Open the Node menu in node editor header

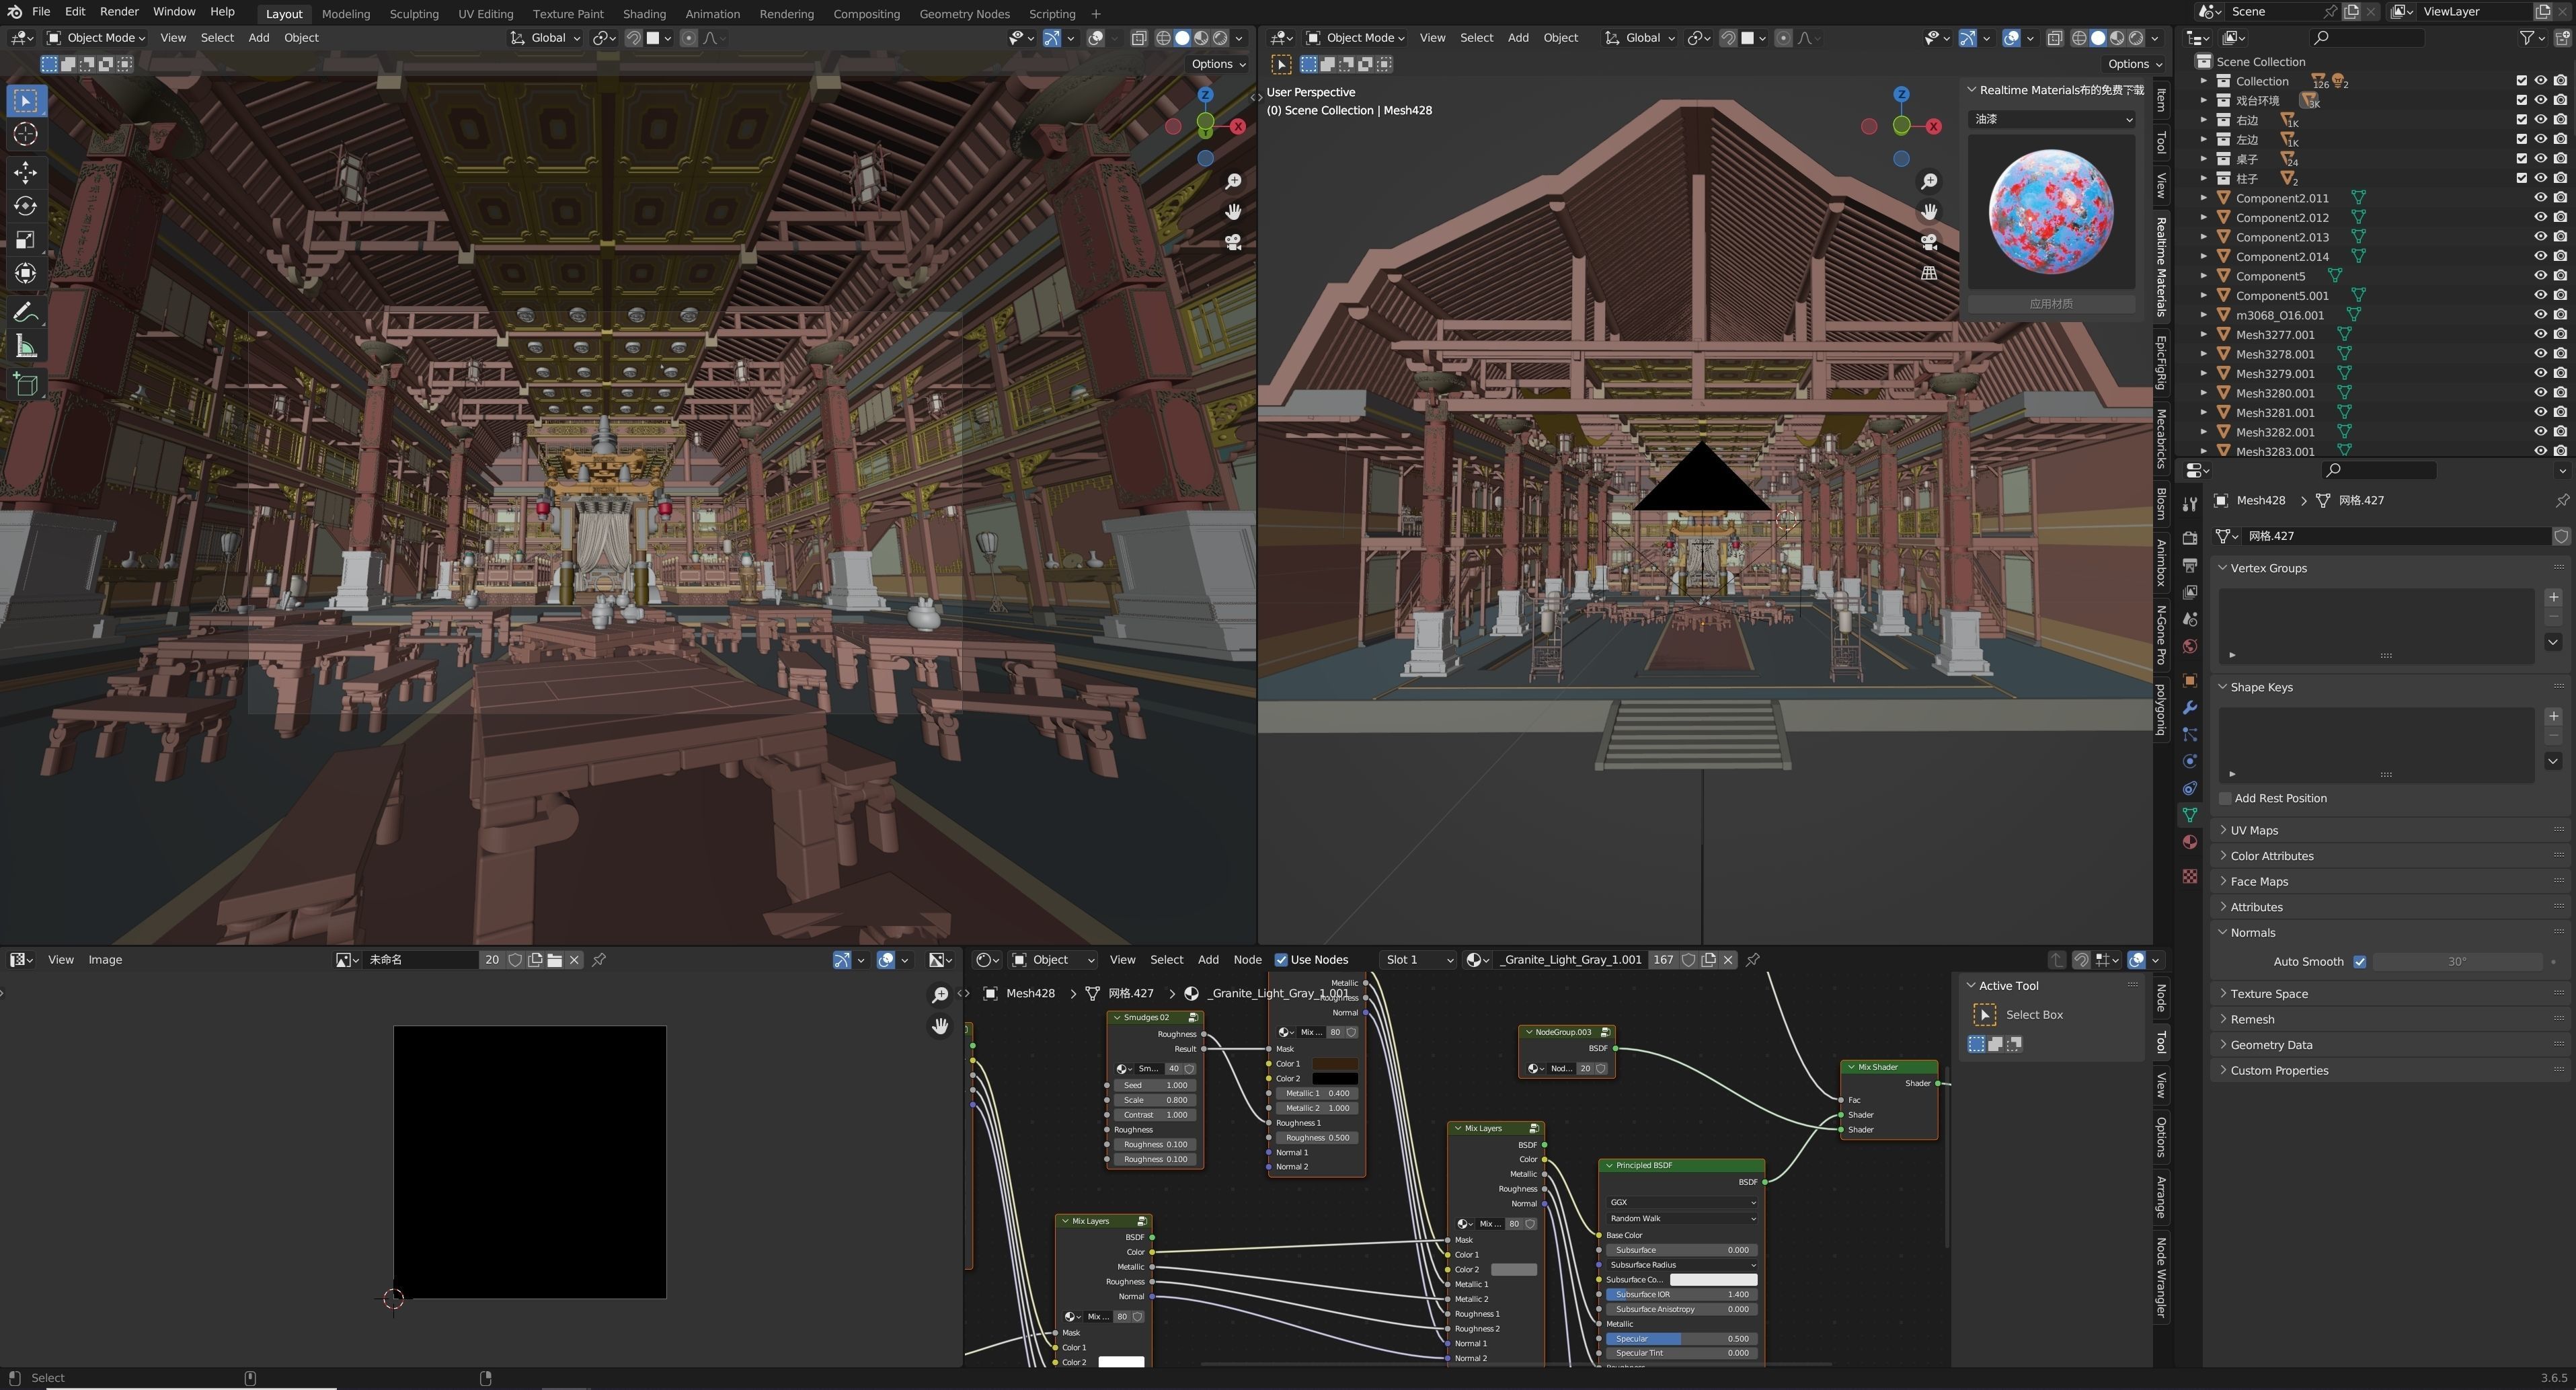[x=1247, y=960]
